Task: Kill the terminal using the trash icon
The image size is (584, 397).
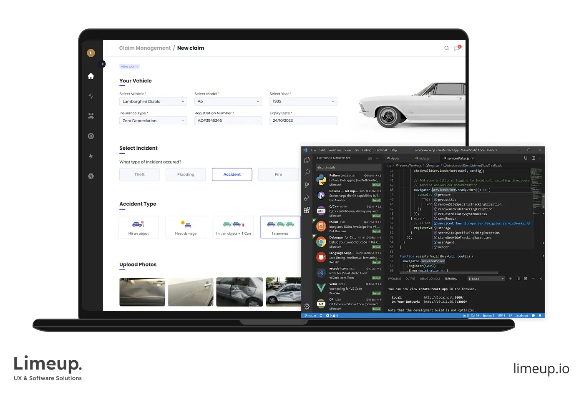Action: (526, 279)
